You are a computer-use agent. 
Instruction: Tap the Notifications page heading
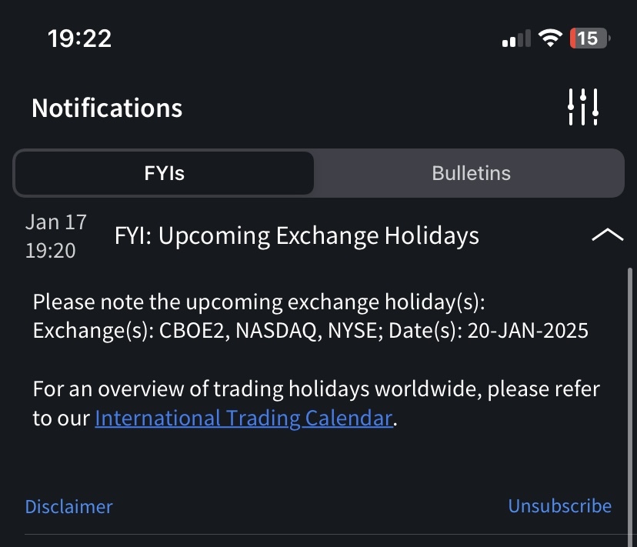[x=107, y=108]
